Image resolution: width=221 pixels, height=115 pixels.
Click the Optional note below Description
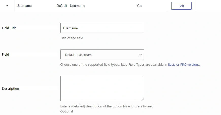66,111
